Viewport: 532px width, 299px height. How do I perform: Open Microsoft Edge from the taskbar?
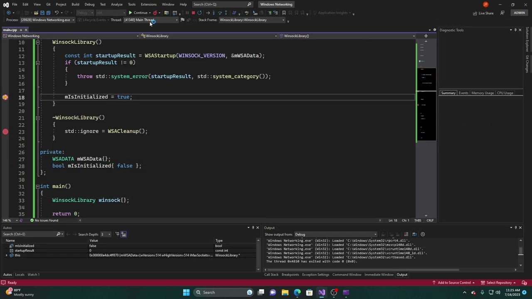tap(297, 292)
